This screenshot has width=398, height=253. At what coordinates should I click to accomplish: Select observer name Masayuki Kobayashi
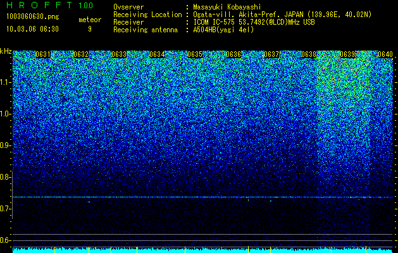[227, 7]
